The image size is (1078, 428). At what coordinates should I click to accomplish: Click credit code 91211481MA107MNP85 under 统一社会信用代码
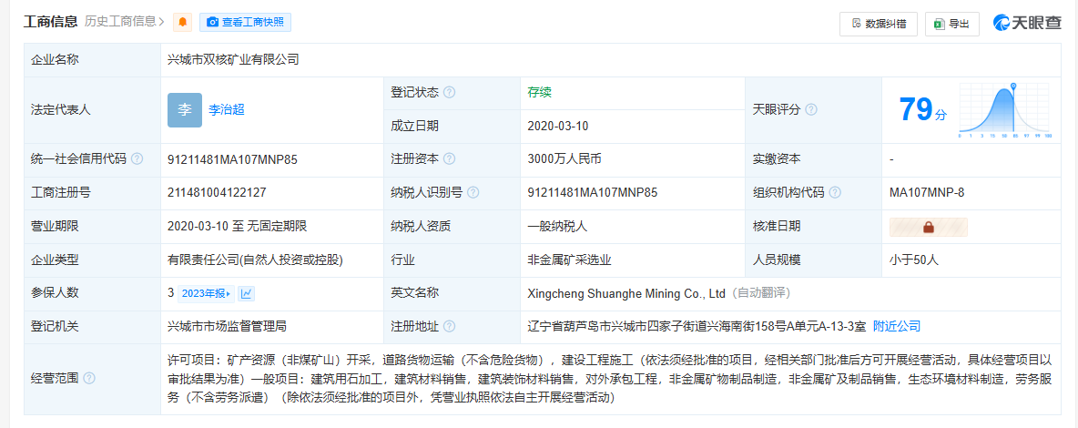pos(232,159)
